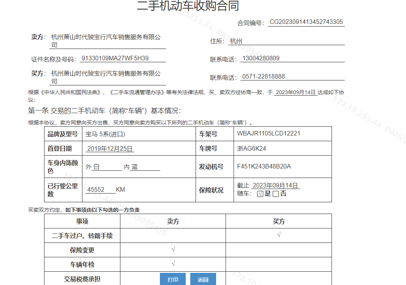Screen dimensions: 406x285
Task: Click the 买方 column header in responsibility table
Action: tap(279, 221)
